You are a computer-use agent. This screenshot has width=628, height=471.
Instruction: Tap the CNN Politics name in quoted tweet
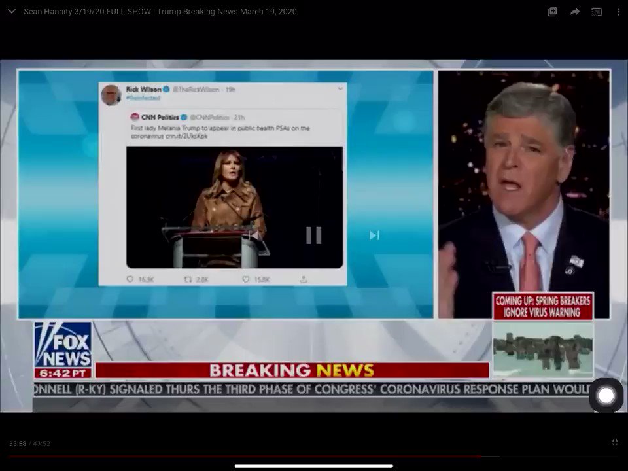[160, 117]
